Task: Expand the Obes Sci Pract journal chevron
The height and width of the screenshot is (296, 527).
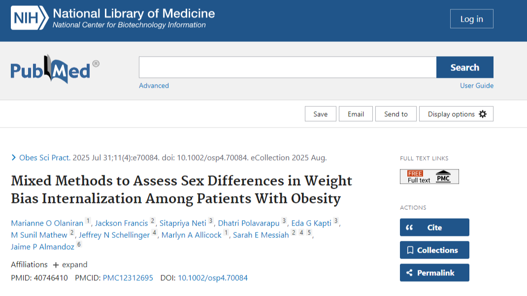Action: pos(14,158)
